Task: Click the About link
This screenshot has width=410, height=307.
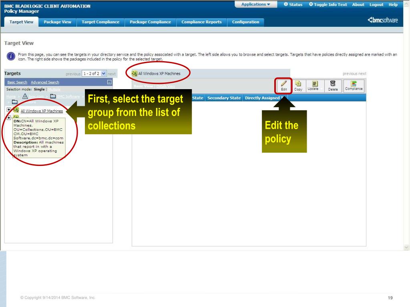Action: coord(358,4)
